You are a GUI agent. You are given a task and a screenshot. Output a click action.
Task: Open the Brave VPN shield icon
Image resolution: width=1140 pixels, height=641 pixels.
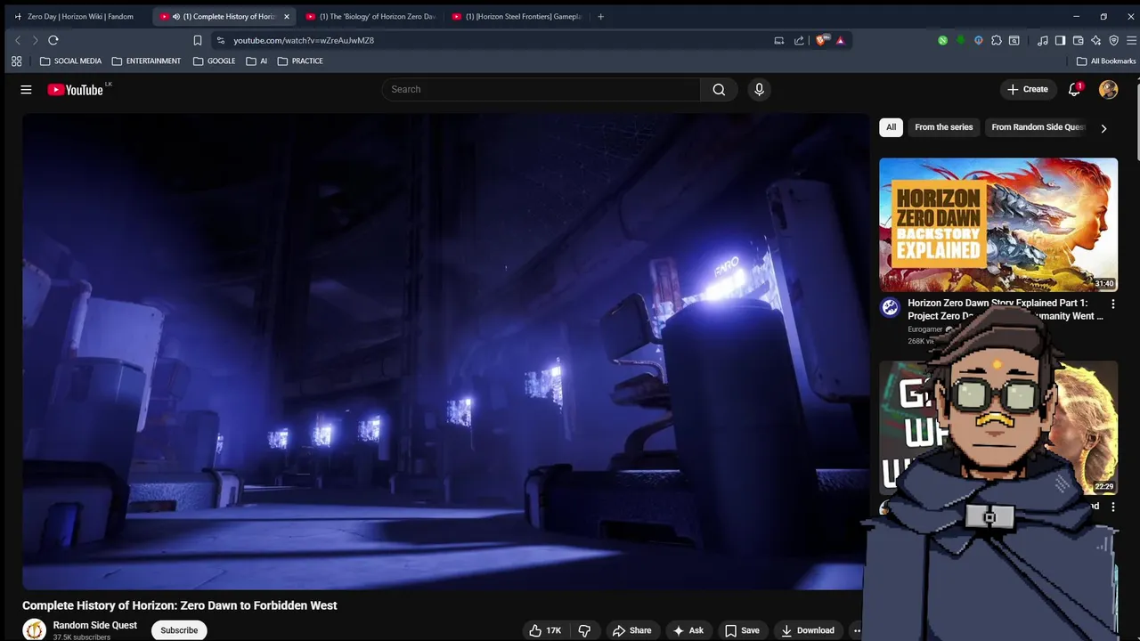tap(1114, 40)
